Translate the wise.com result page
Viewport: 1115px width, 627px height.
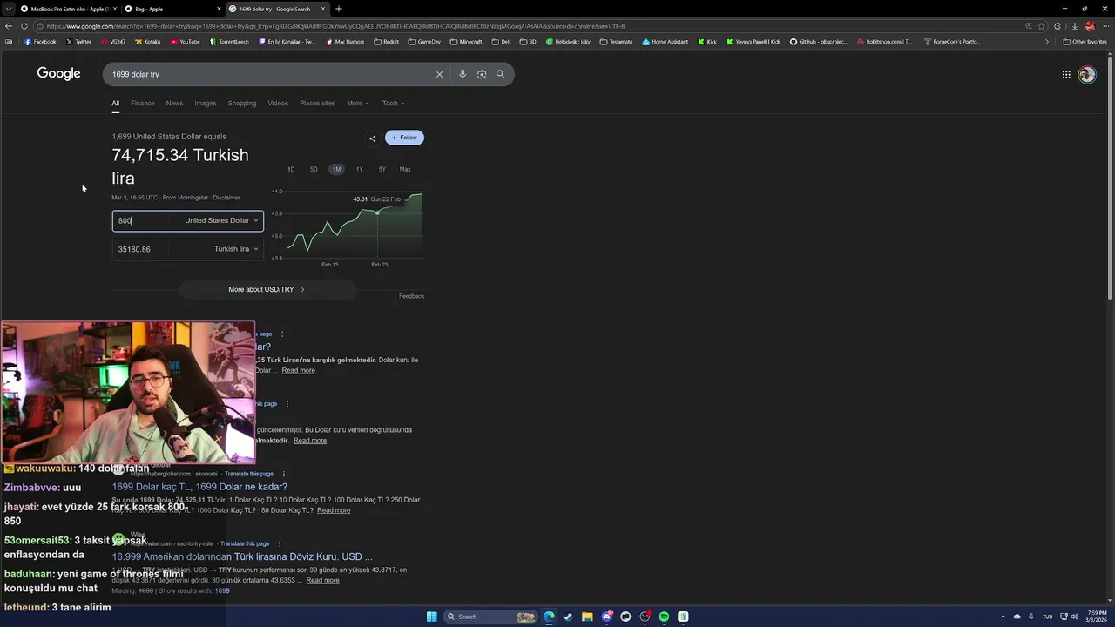coord(245,543)
